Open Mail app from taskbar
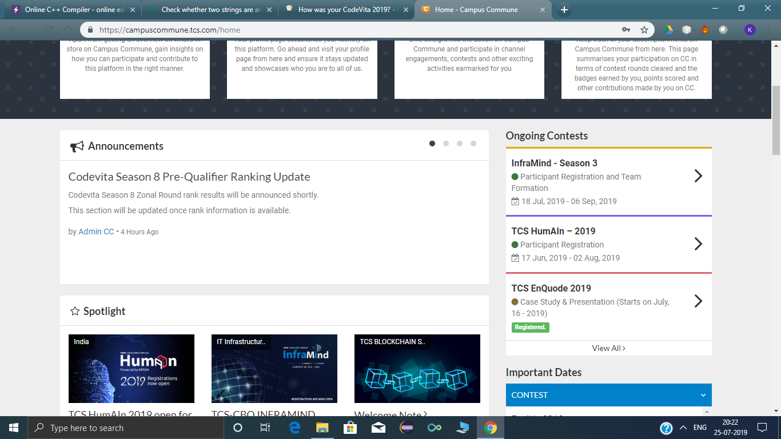 pyautogui.click(x=378, y=428)
